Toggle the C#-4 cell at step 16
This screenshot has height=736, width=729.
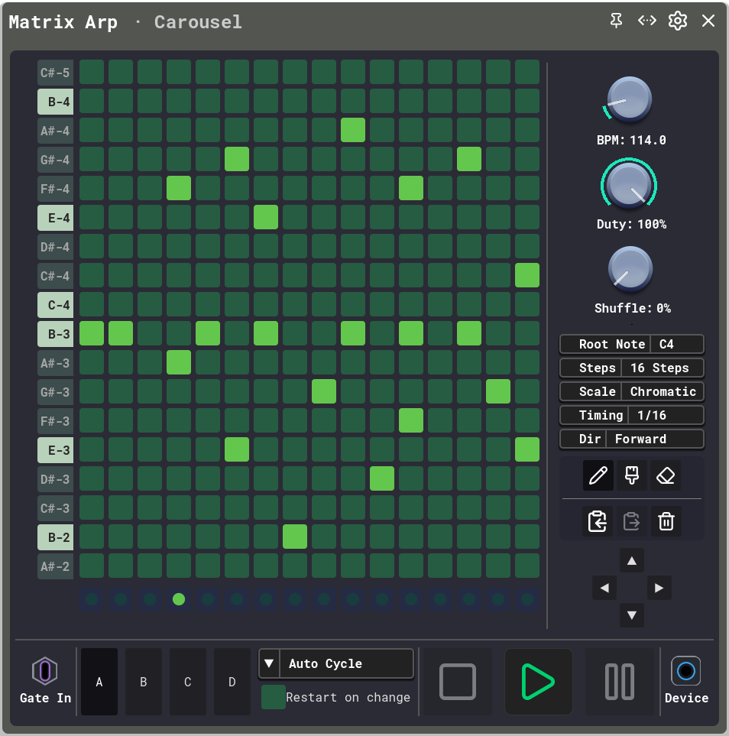tap(527, 275)
